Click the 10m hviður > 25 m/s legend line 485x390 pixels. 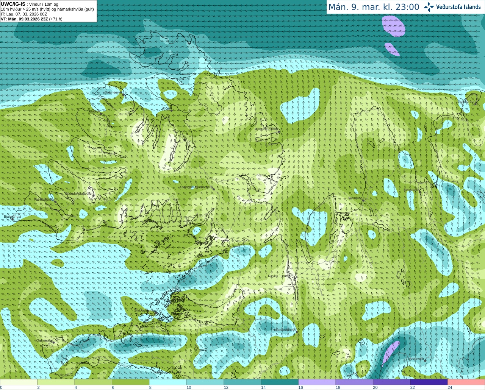pyautogui.click(x=47, y=9)
